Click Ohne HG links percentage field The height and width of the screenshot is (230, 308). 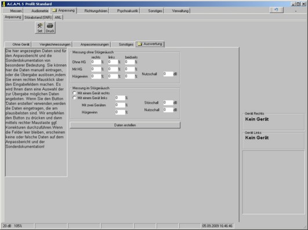pos(113,62)
